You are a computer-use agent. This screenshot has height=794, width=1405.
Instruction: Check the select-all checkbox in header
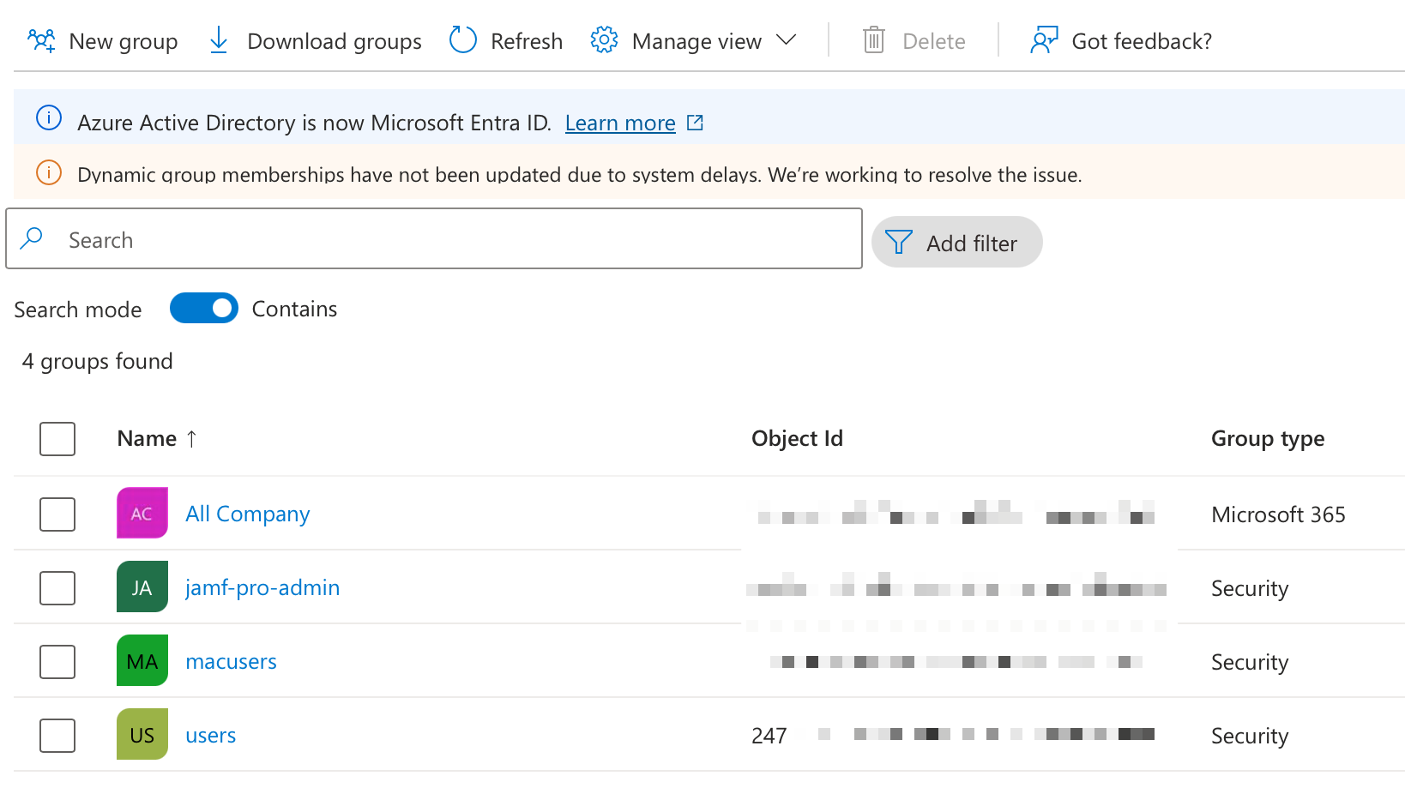click(57, 439)
